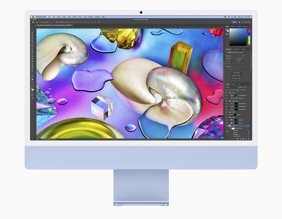Open Photoshop search magnifier icon

[243, 22]
